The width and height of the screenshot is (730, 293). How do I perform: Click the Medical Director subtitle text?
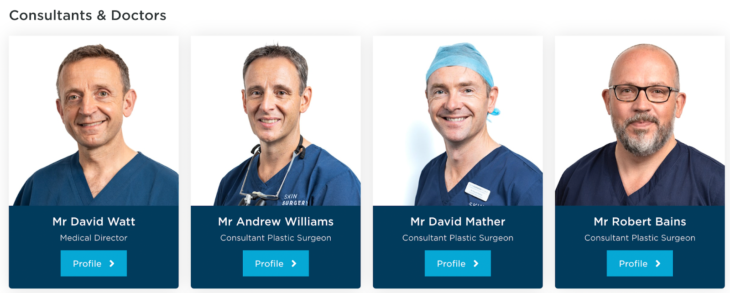(94, 238)
